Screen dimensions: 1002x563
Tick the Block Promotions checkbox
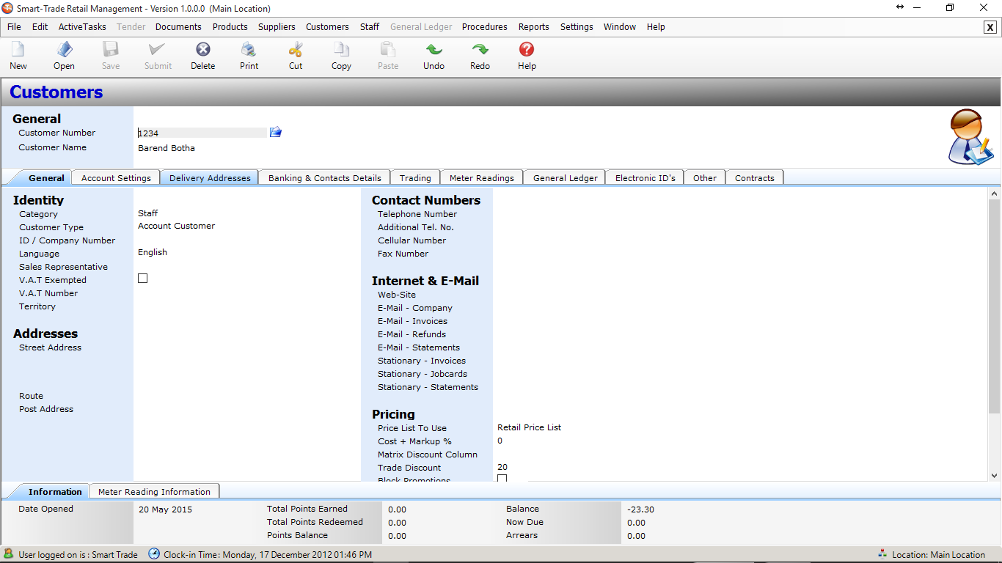coord(502,479)
